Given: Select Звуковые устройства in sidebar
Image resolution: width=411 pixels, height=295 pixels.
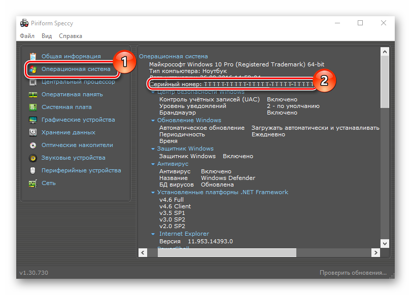Looking at the screenshot, I should (74, 158).
